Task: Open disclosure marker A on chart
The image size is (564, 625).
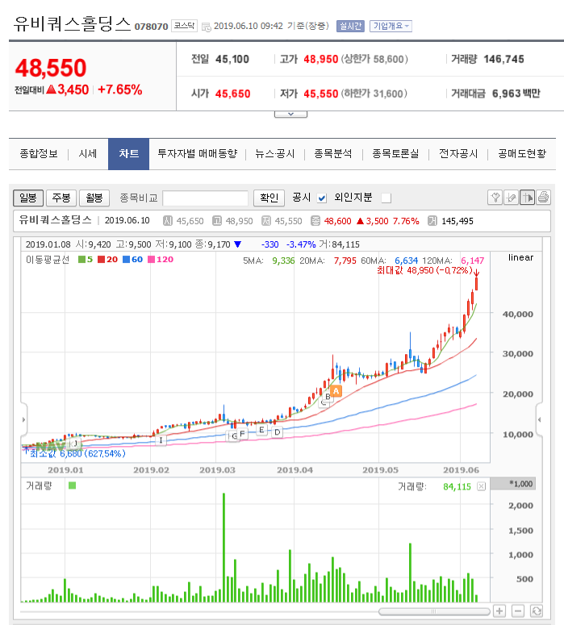Action: (336, 391)
